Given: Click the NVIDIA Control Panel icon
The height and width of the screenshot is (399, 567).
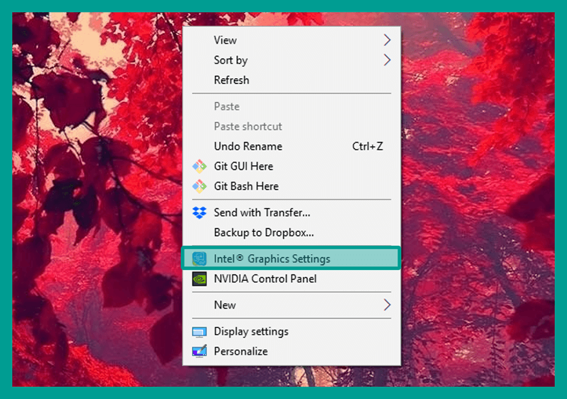Looking at the screenshot, I should (199, 279).
